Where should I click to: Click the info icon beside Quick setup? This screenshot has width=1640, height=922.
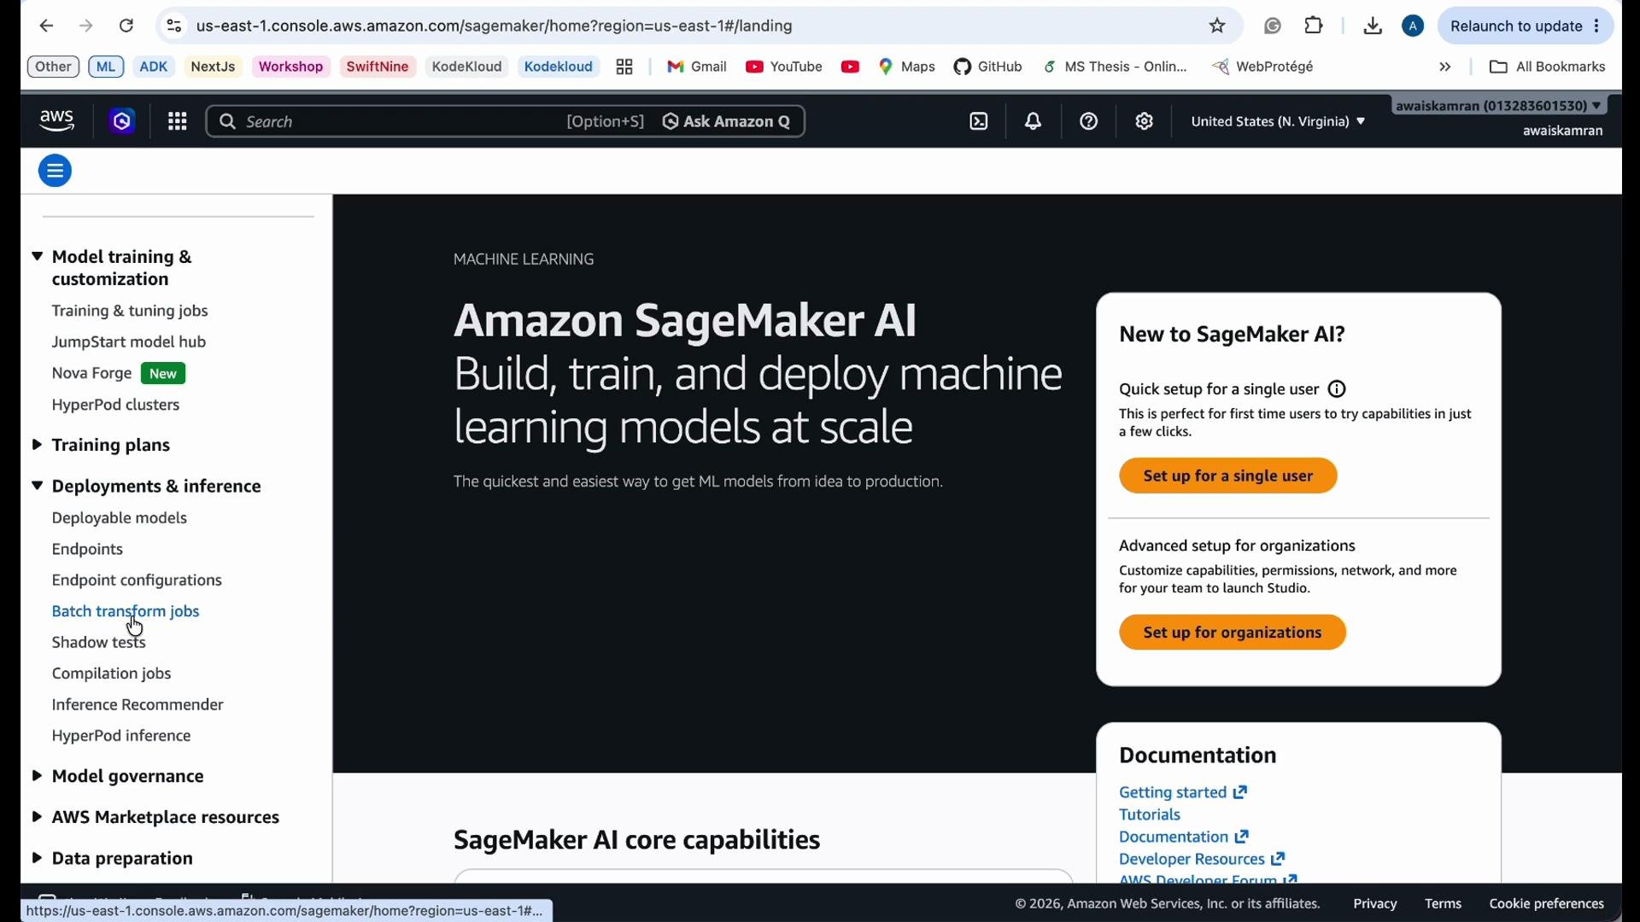click(x=1338, y=390)
